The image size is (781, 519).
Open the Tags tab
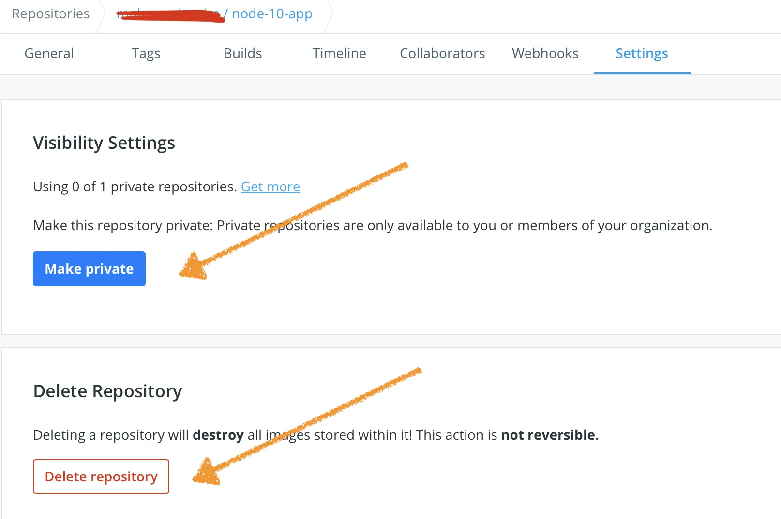146,53
